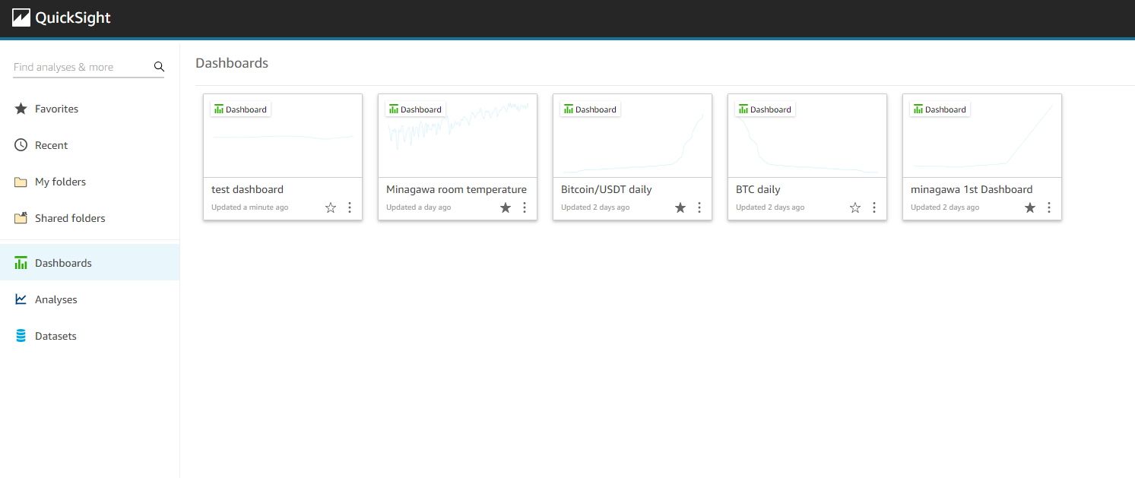The image size is (1135, 478).
Task: Click Dashboard badge on Minagawa room temperature card
Action: (415, 109)
